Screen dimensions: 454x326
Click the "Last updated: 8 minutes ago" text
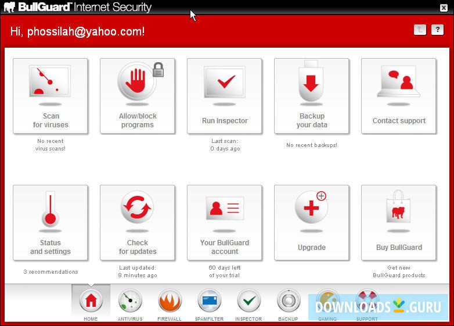pyautogui.click(x=138, y=271)
